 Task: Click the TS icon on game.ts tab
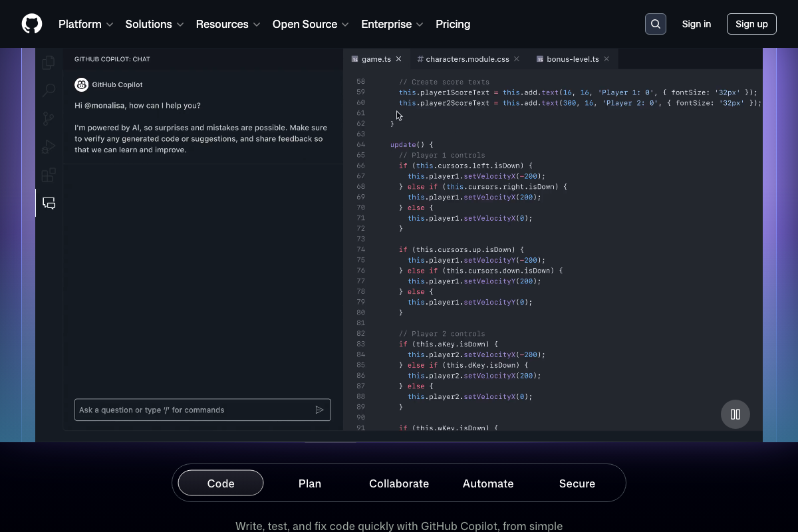tap(354, 59)
